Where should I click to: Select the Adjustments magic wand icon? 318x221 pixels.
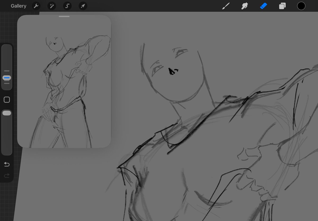tap(52, 6)
